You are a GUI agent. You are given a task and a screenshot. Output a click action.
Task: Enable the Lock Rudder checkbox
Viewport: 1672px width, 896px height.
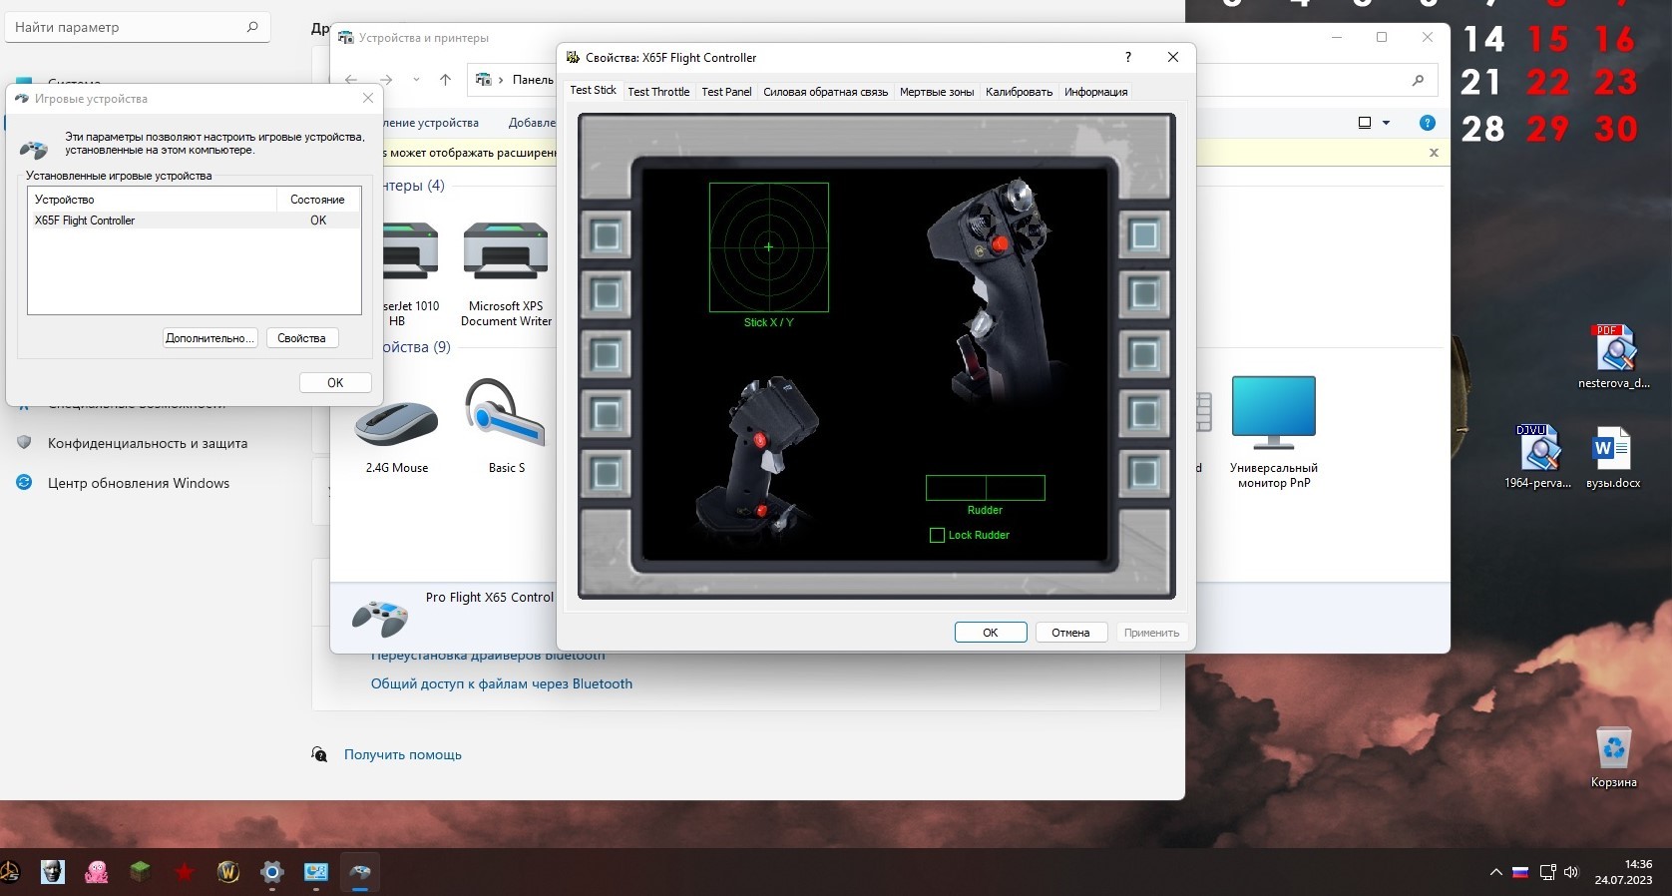937,536
